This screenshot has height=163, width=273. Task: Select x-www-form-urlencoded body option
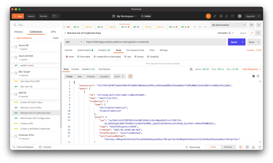pyautogui.click(x=95, y=57)
